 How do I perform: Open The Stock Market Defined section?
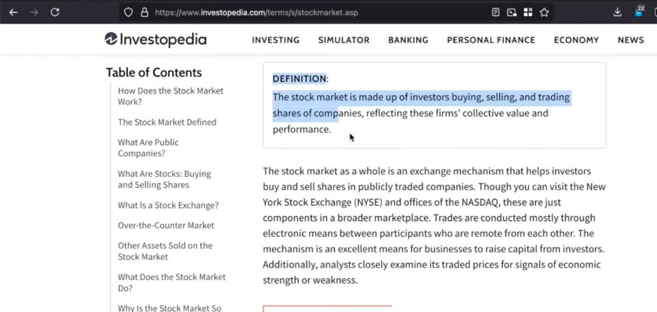[x=167, y=122]
